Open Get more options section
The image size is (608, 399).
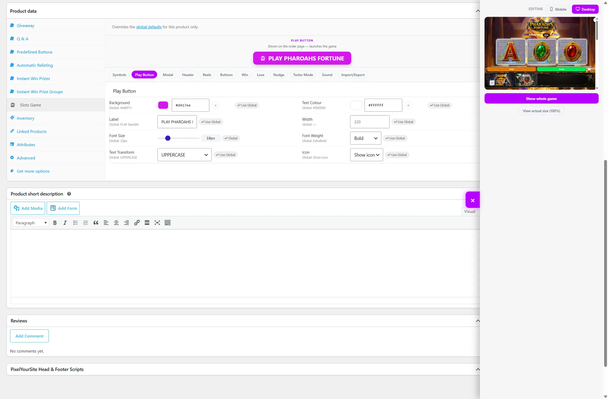point(33,171)
